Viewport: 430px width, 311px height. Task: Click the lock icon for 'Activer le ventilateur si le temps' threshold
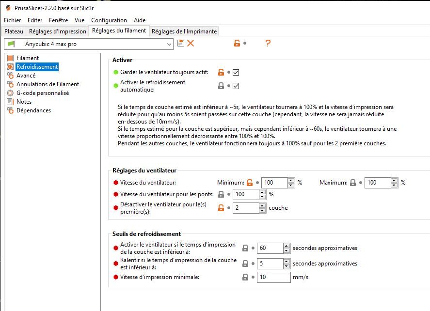245,248
